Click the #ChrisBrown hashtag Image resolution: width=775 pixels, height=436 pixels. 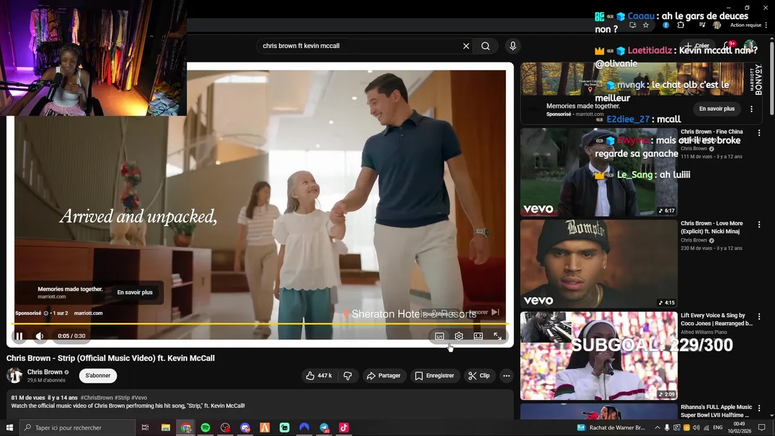click(96, 398)
